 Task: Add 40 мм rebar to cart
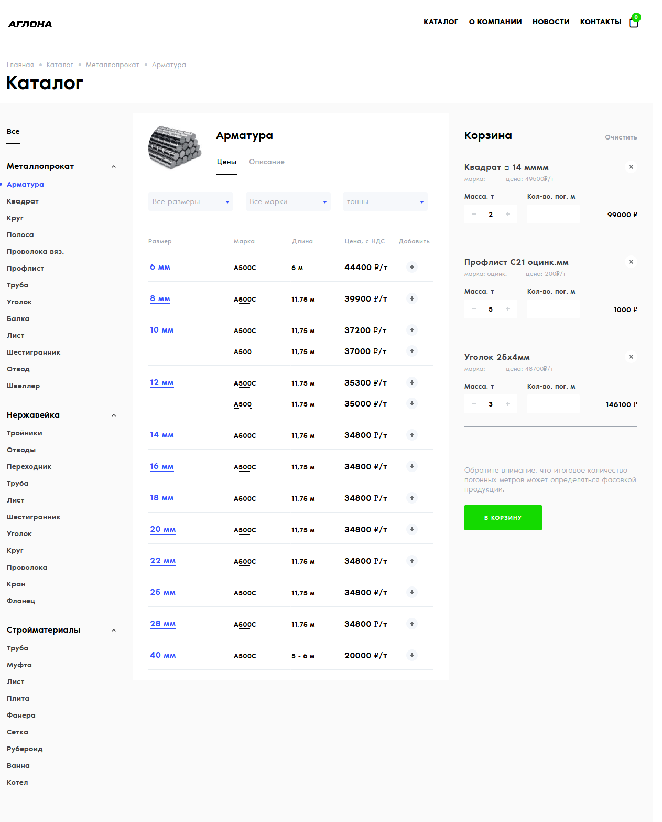[x=412, y=655]
